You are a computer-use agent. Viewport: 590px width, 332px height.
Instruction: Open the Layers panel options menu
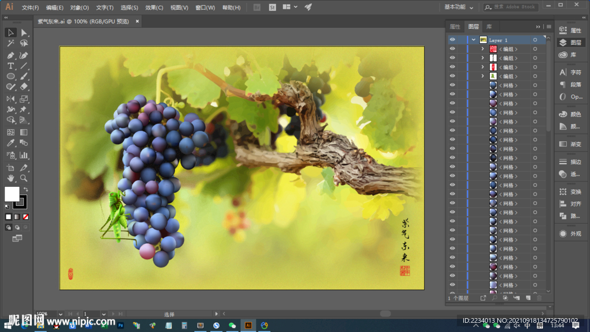point(549,27)
